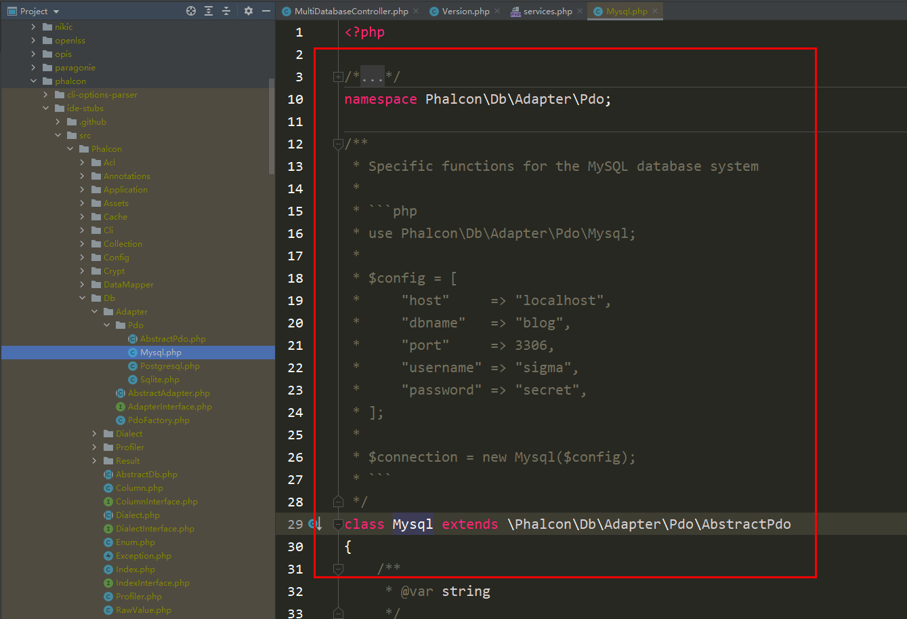
Task: Close the Version.php tab
Action: (x=497, y=11)
